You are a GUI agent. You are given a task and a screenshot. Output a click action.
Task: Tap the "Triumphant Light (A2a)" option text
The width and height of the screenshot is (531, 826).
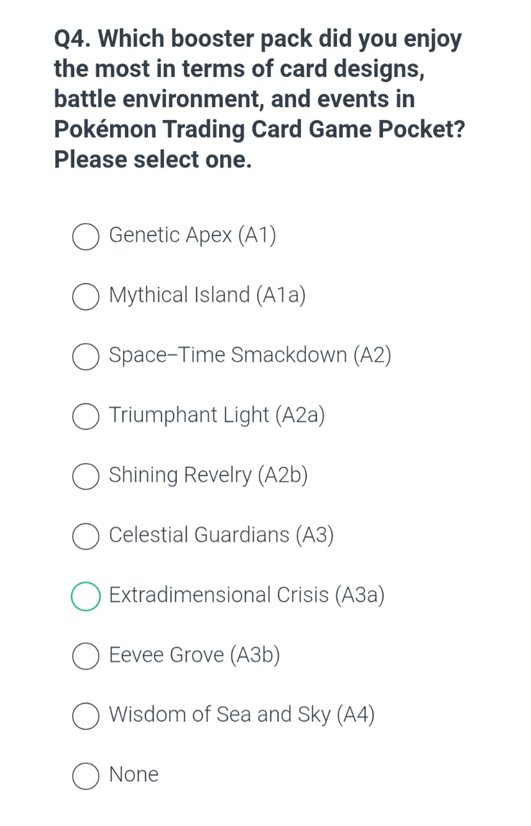[216, 415]
